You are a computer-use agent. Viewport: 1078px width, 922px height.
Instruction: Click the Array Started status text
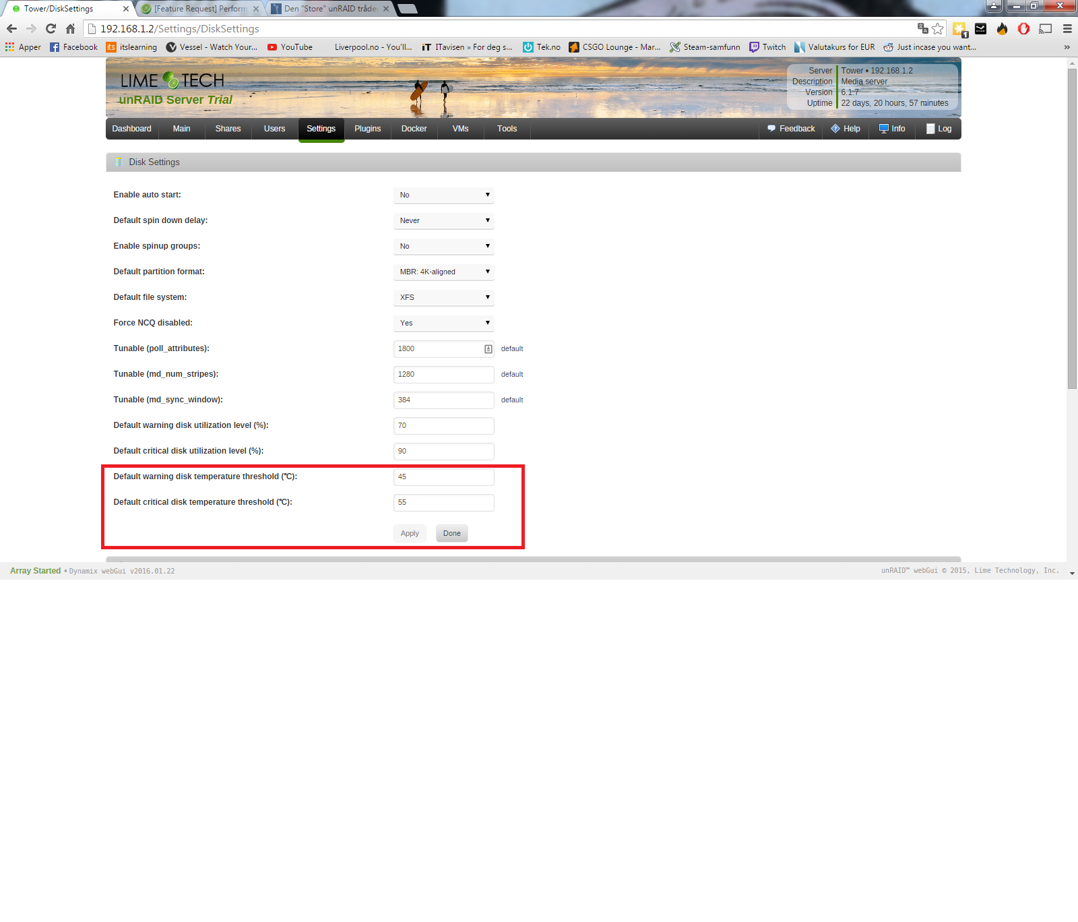35,571
